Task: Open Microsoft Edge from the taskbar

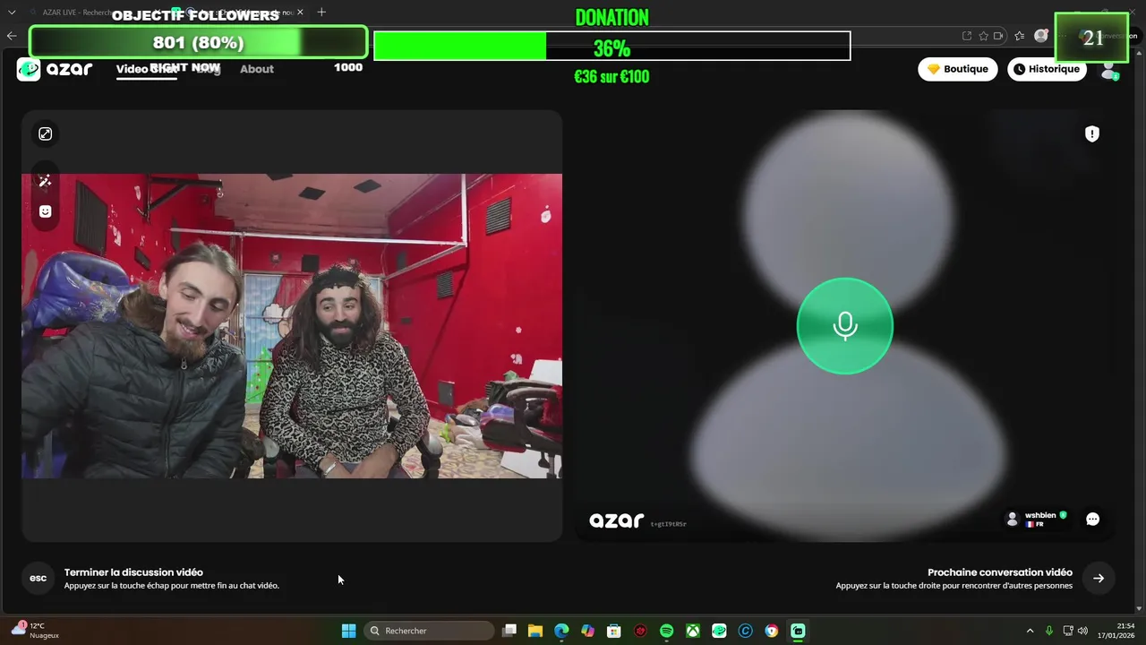Action: (x=561, y=631)
